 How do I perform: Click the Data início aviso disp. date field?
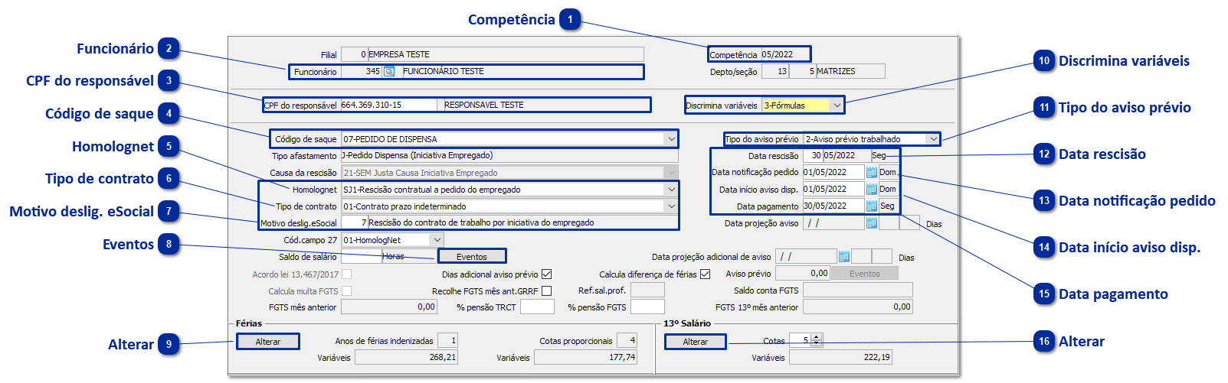tap(833, 190)
